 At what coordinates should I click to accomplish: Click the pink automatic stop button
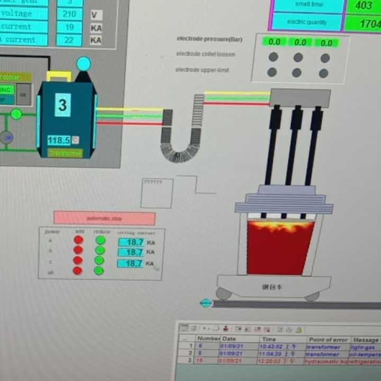pos(104,218)
